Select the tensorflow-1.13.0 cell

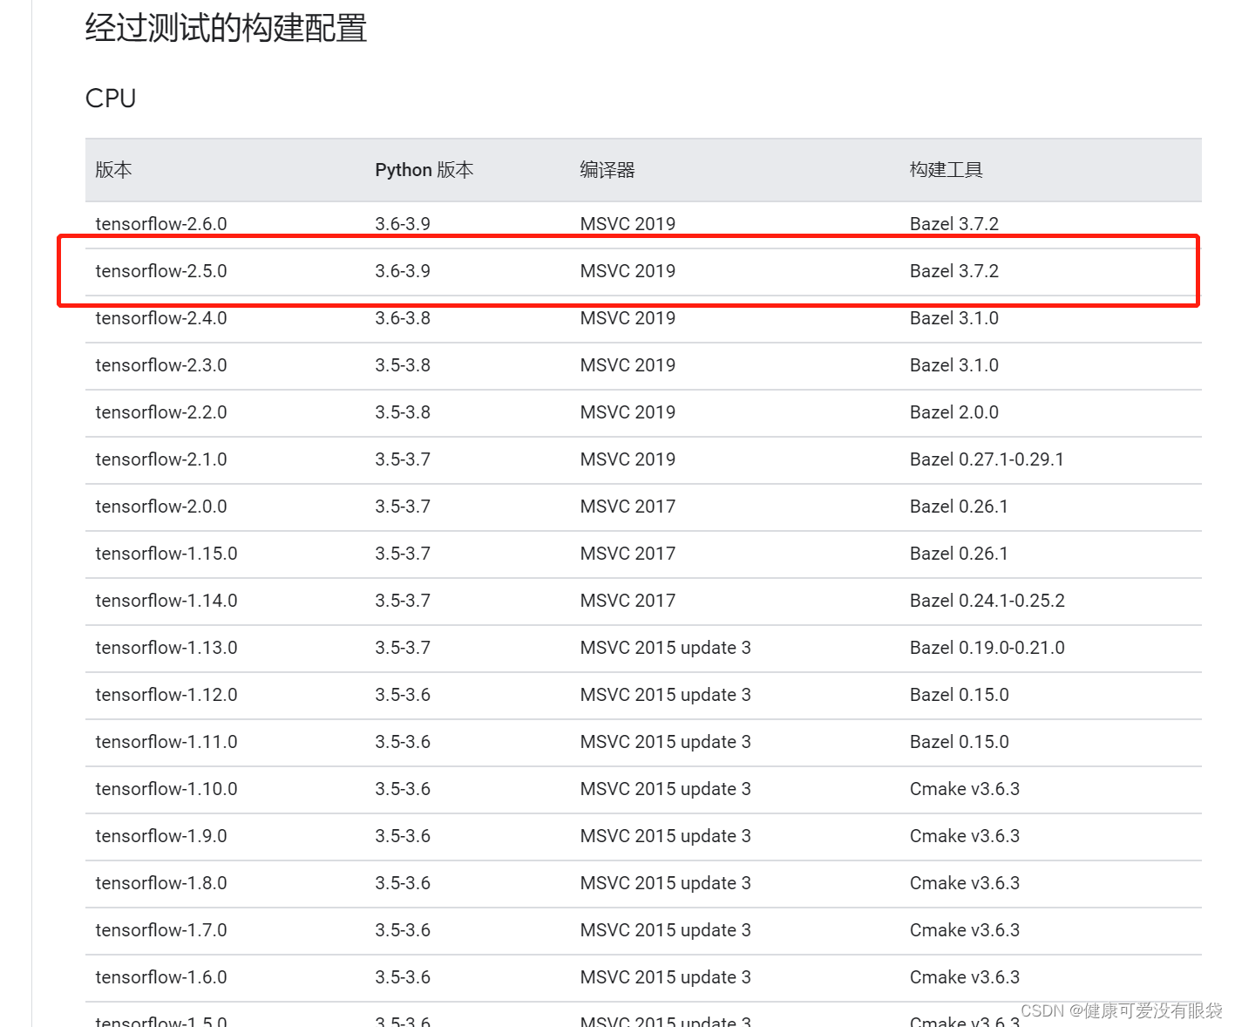[166, 648]
